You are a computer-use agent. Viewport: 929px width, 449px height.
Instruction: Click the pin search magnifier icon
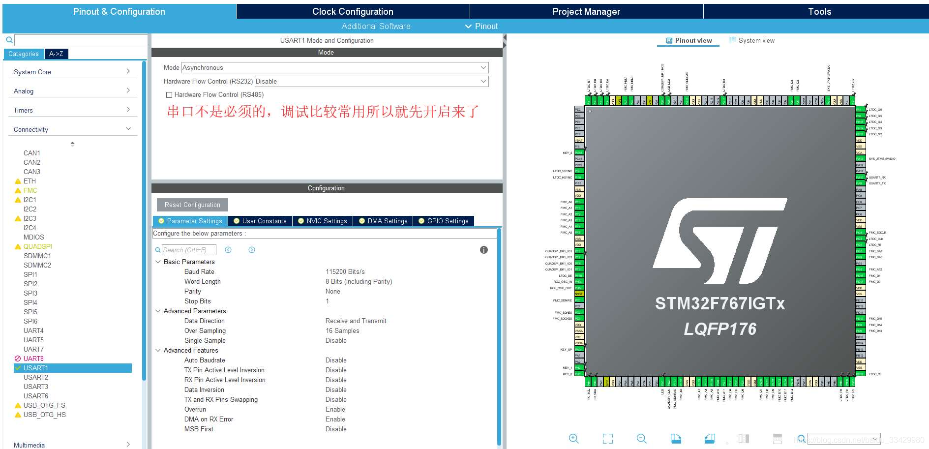pyautogui.click(x=801, y=439)
